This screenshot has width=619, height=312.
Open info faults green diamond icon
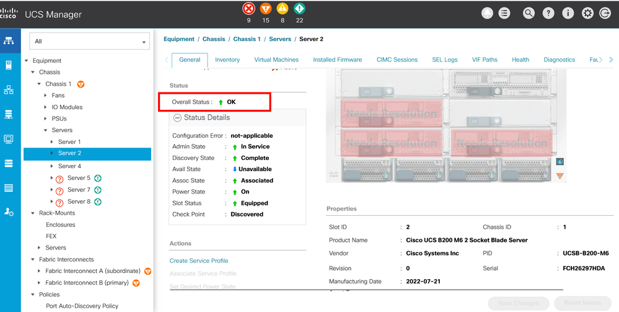[299, 8]
